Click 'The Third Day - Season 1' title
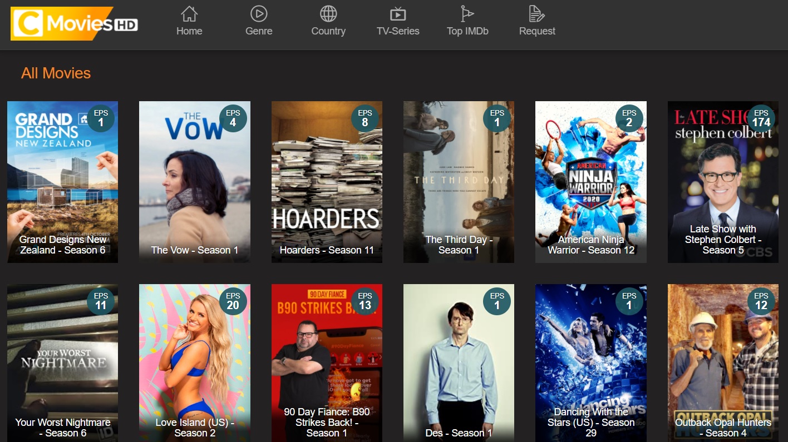 click(x=459, y=245)
